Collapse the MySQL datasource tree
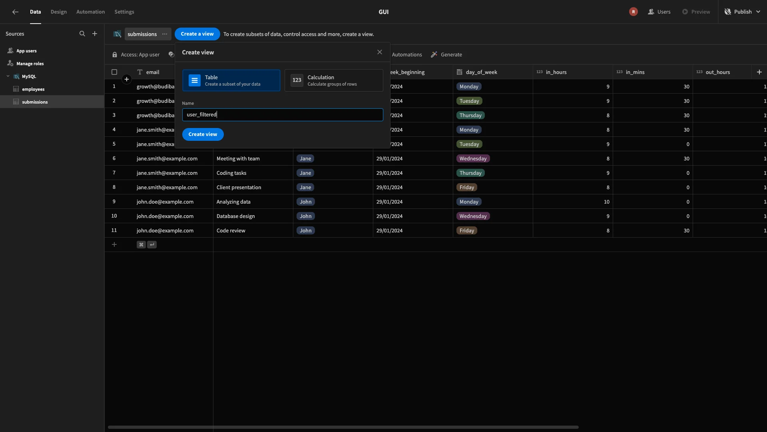This screenshot has width=767, height=432. (8, 76)
